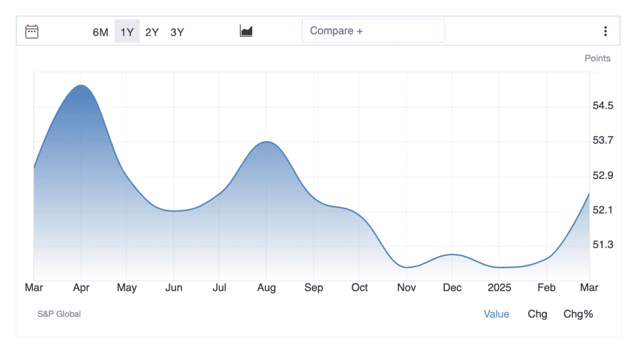Select the 6M time range

pyautogui.click(x=100, y=32)
